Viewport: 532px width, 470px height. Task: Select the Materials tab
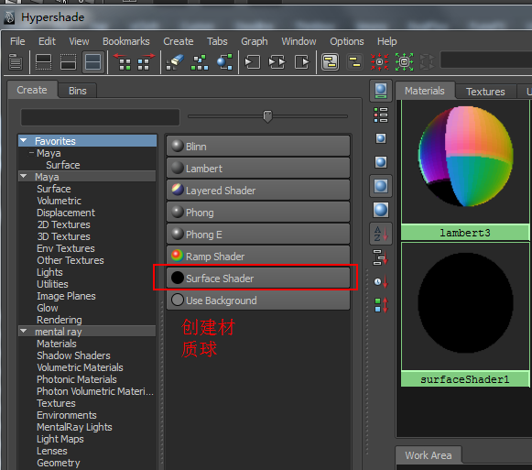(x=425, y=91)
